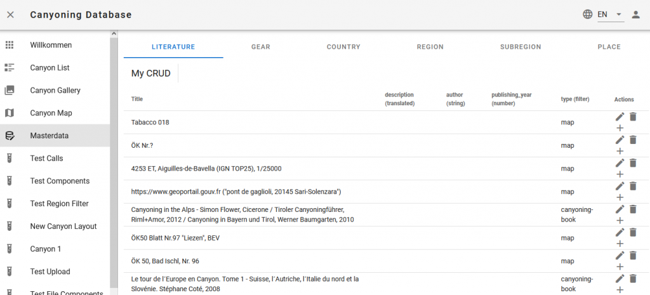The height and width of the screenshot is (295, 650).
Task: Click the sidebar vertical scrollbar
Action: (114, 159)
